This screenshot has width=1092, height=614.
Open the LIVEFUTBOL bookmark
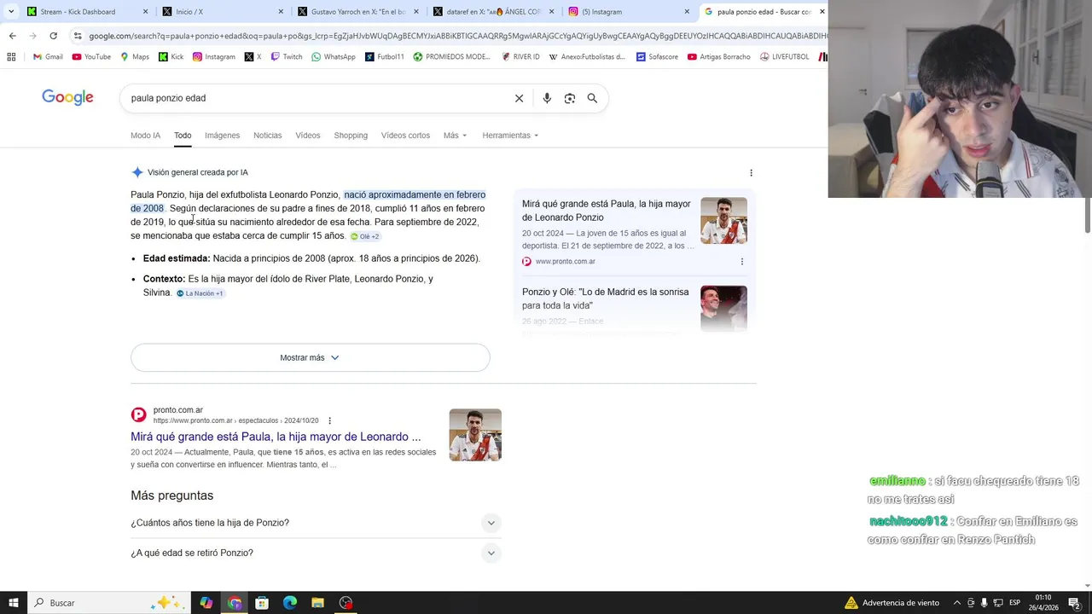[784, 57]
